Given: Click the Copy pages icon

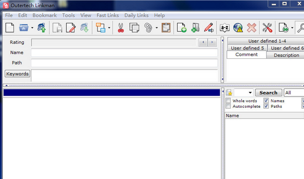Looking at the screenshot, I should [x=134, y=28].
